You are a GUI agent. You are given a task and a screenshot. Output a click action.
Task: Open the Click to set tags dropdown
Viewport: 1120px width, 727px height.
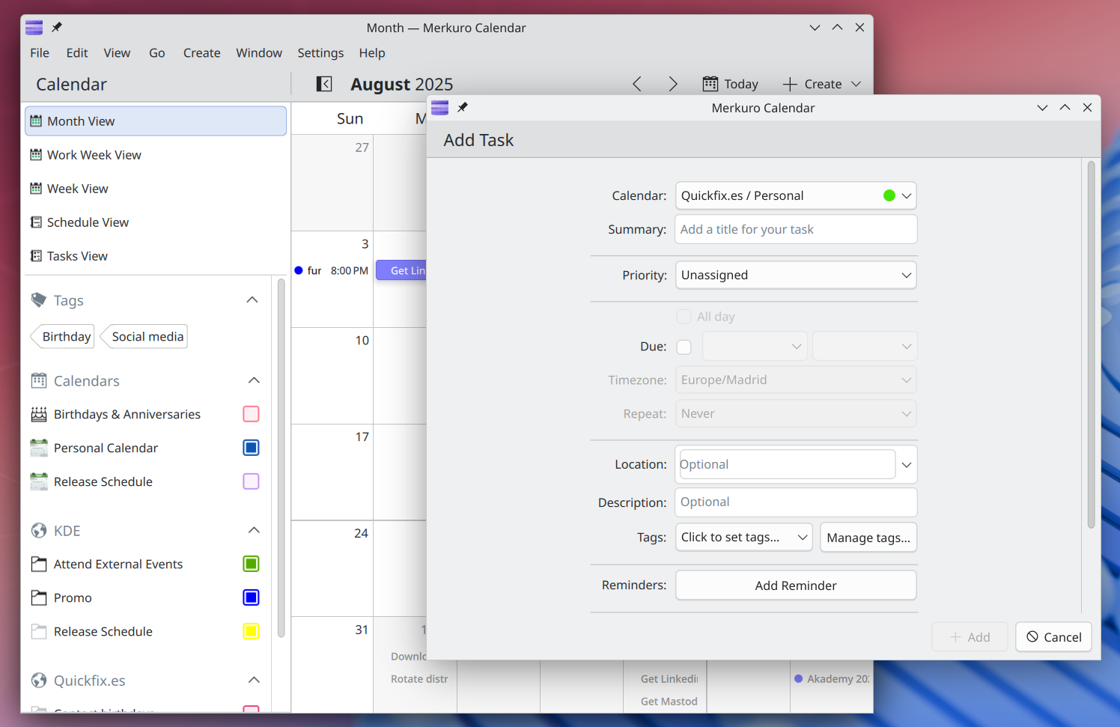click(x=743, y=538)
